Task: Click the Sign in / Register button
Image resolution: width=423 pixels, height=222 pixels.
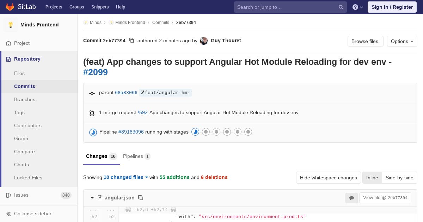Action: coord(392,7)
